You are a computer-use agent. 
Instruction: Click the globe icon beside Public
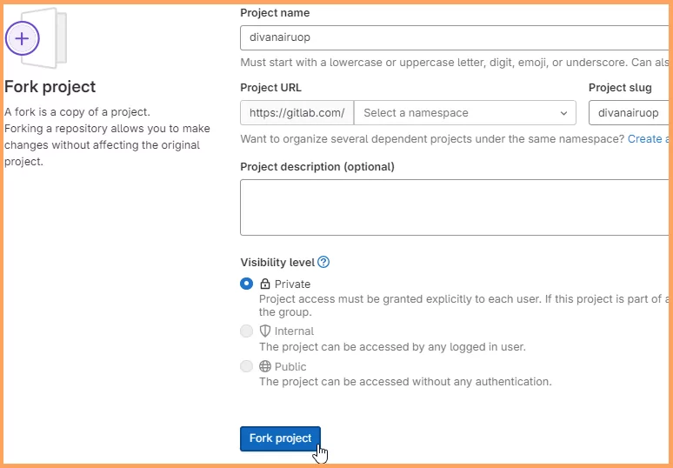coord(265,366)
